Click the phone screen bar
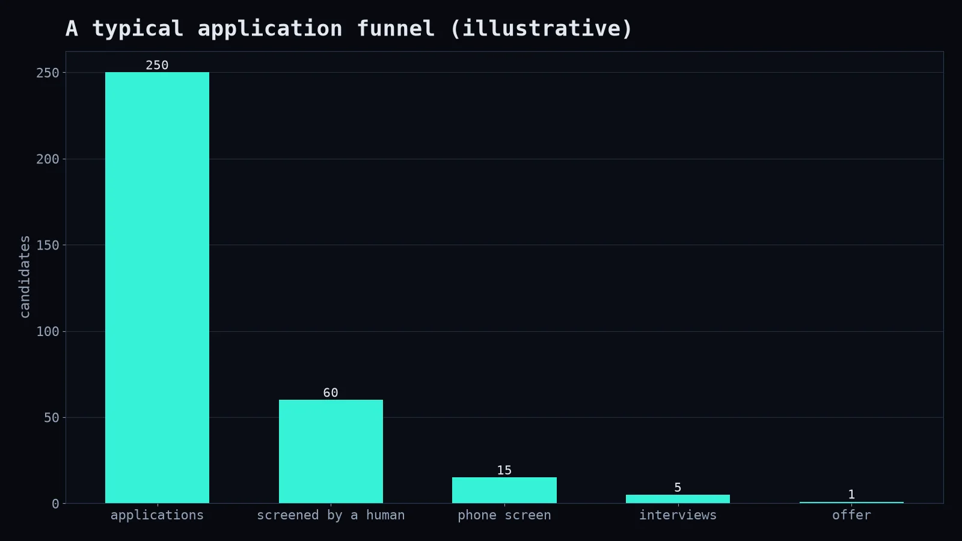This screenshot has width=962, height=541. tap(504, 490)
